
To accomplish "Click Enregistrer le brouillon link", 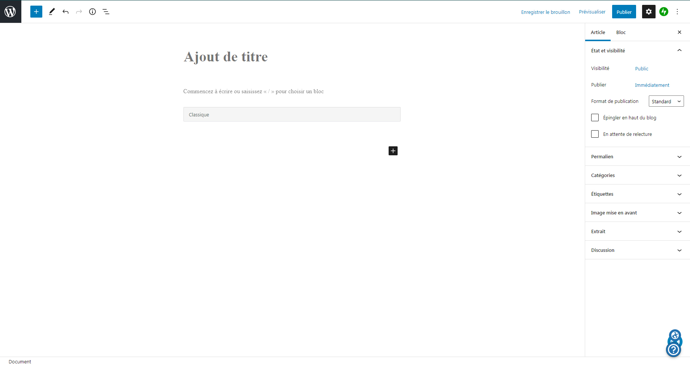I will click(x=545, y=12).
